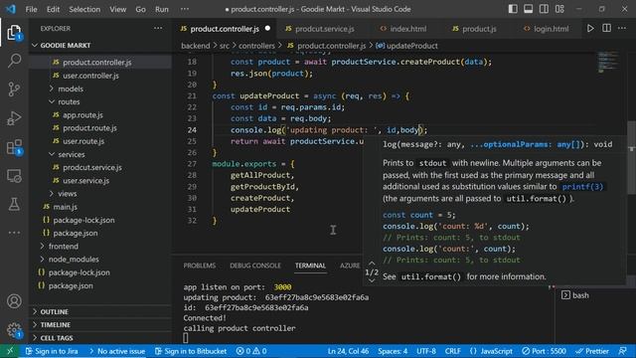Open Run and Debug view

click(x=14, y=118)
